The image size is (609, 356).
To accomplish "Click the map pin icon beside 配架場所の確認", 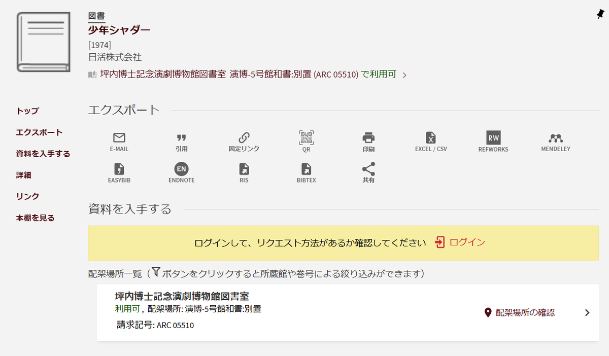I will [488, 312].
